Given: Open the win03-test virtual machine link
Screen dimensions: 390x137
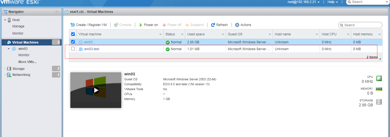Looking at the screenshot, I should coord(92,49).
